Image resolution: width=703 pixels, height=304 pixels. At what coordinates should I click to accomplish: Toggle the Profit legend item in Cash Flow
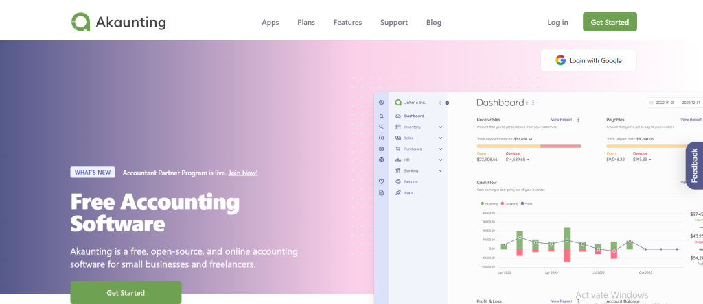click(527, 203)
